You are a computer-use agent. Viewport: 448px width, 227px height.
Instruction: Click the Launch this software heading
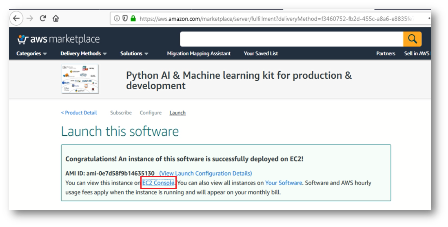(x=120, y=131)
